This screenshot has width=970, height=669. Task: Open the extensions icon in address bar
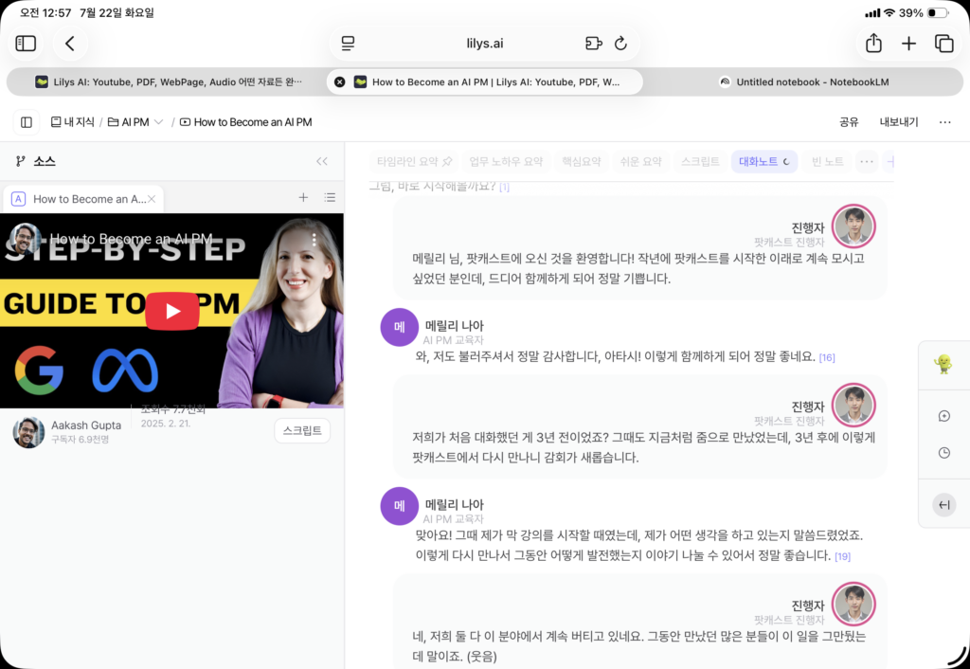pos(593,44)
